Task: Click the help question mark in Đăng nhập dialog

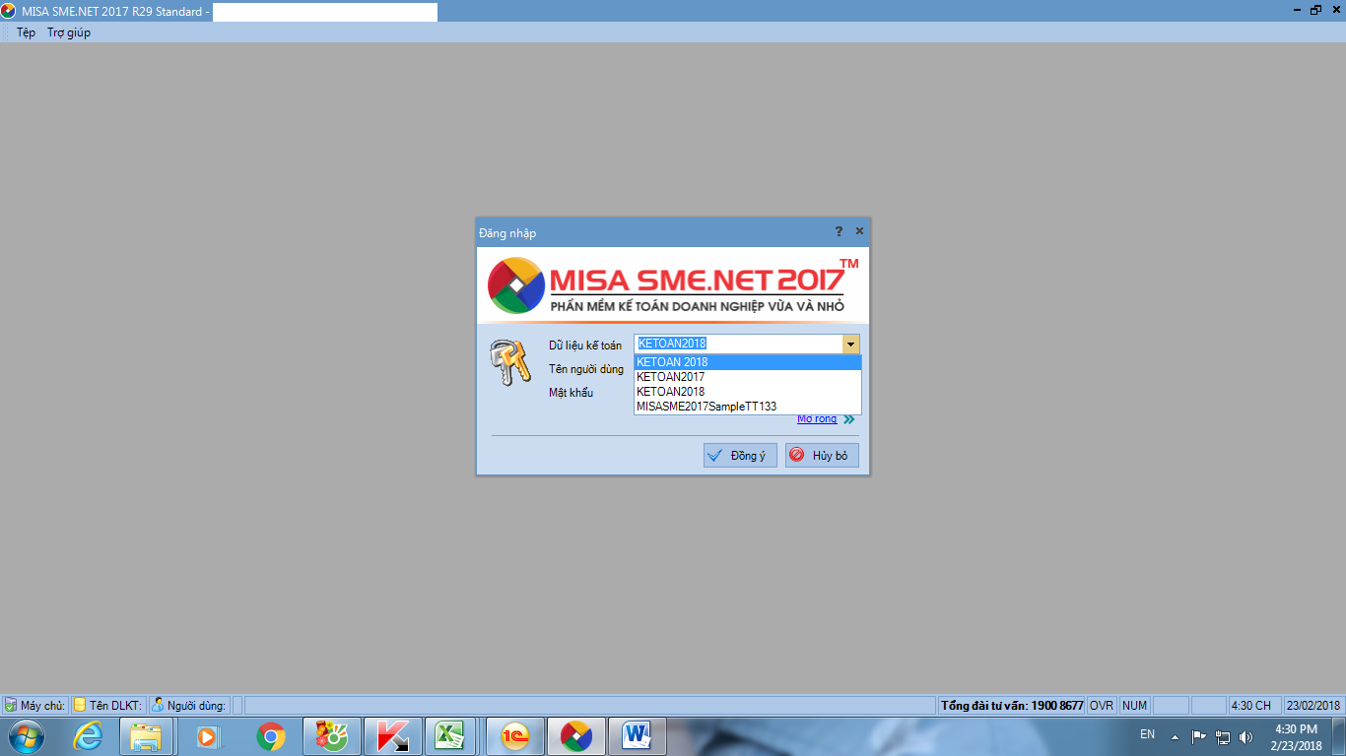Action: (x=839, y=231)
